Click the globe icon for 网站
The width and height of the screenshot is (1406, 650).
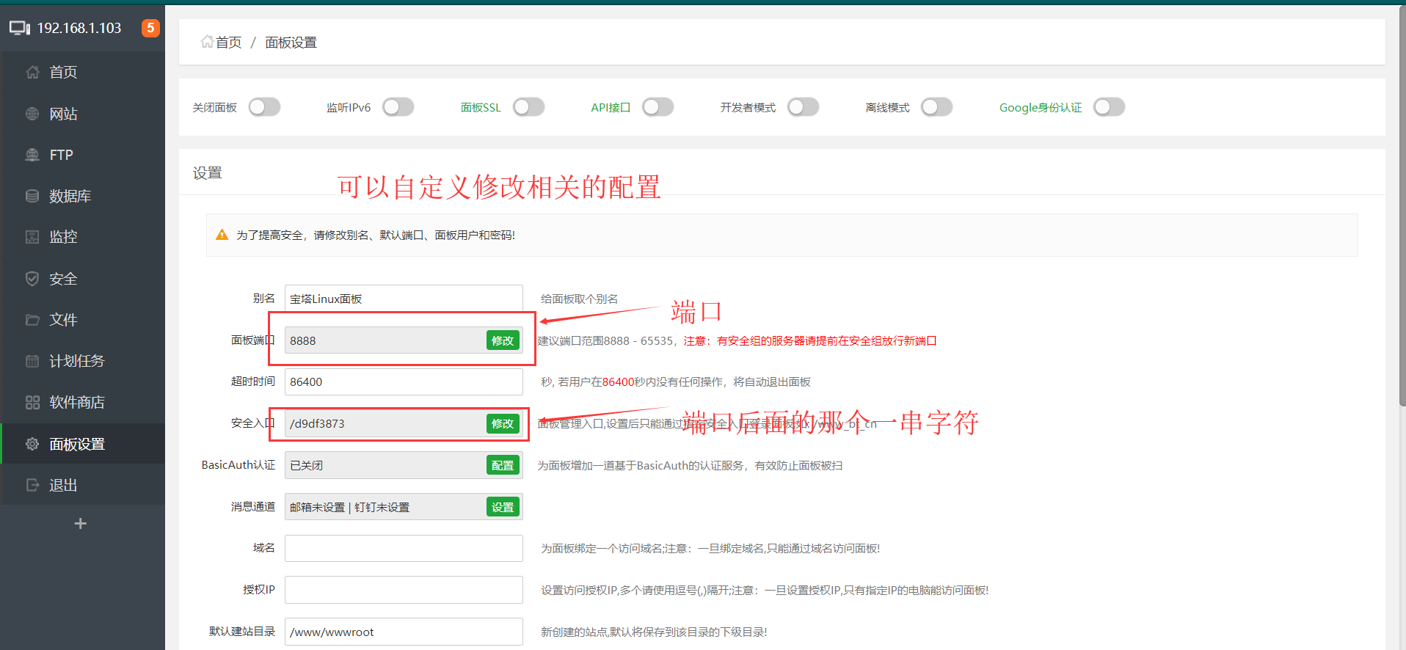tap(32, 114)
